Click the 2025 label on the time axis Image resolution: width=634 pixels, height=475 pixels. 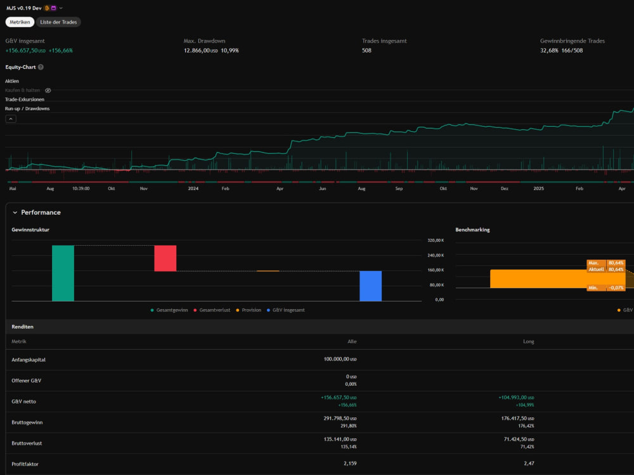(x=538, y=189)
